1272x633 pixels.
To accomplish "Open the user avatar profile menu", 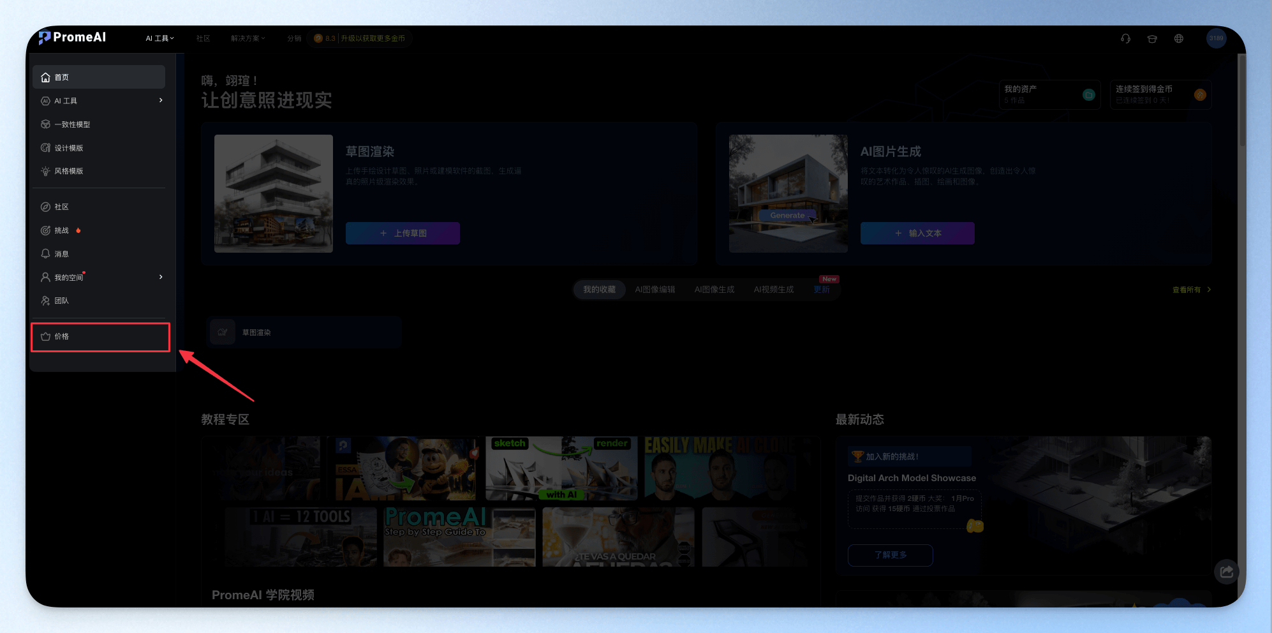I will tap(1216, 38).
